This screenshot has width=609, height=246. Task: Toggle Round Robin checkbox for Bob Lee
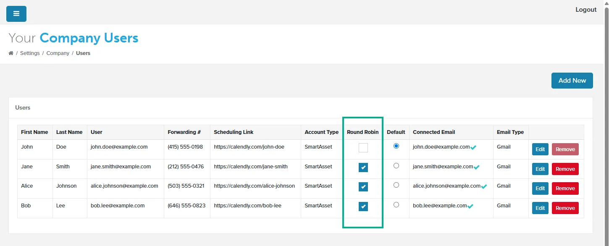tap(363, 207)
